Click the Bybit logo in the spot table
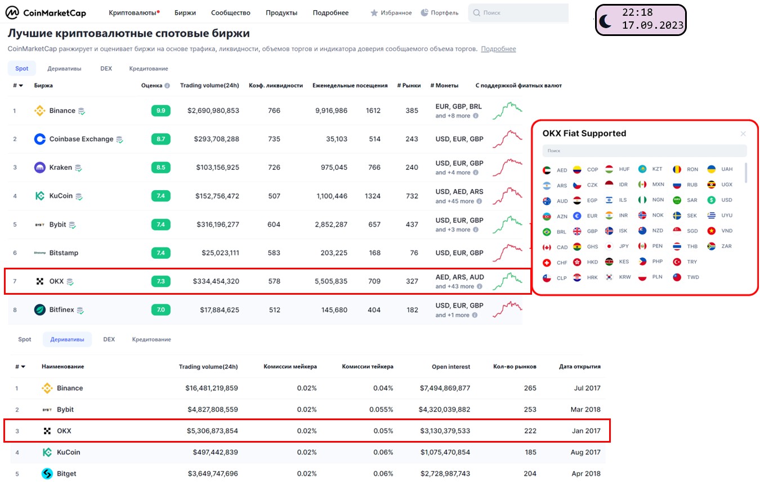The image size is (760, 482). (x=39, y=224)
